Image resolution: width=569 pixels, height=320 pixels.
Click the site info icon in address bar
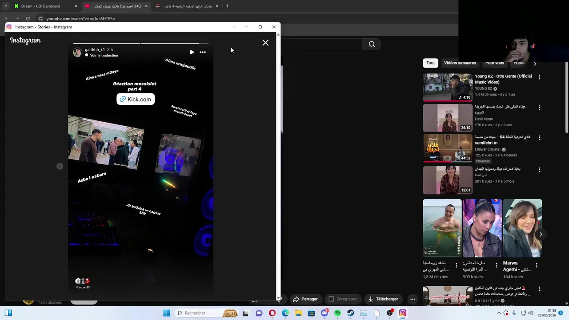pos(40,19)
